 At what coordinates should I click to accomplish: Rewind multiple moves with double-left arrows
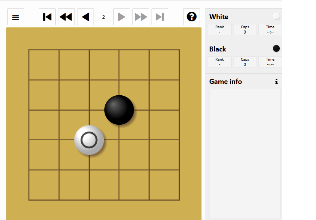(x=66, y=17)
